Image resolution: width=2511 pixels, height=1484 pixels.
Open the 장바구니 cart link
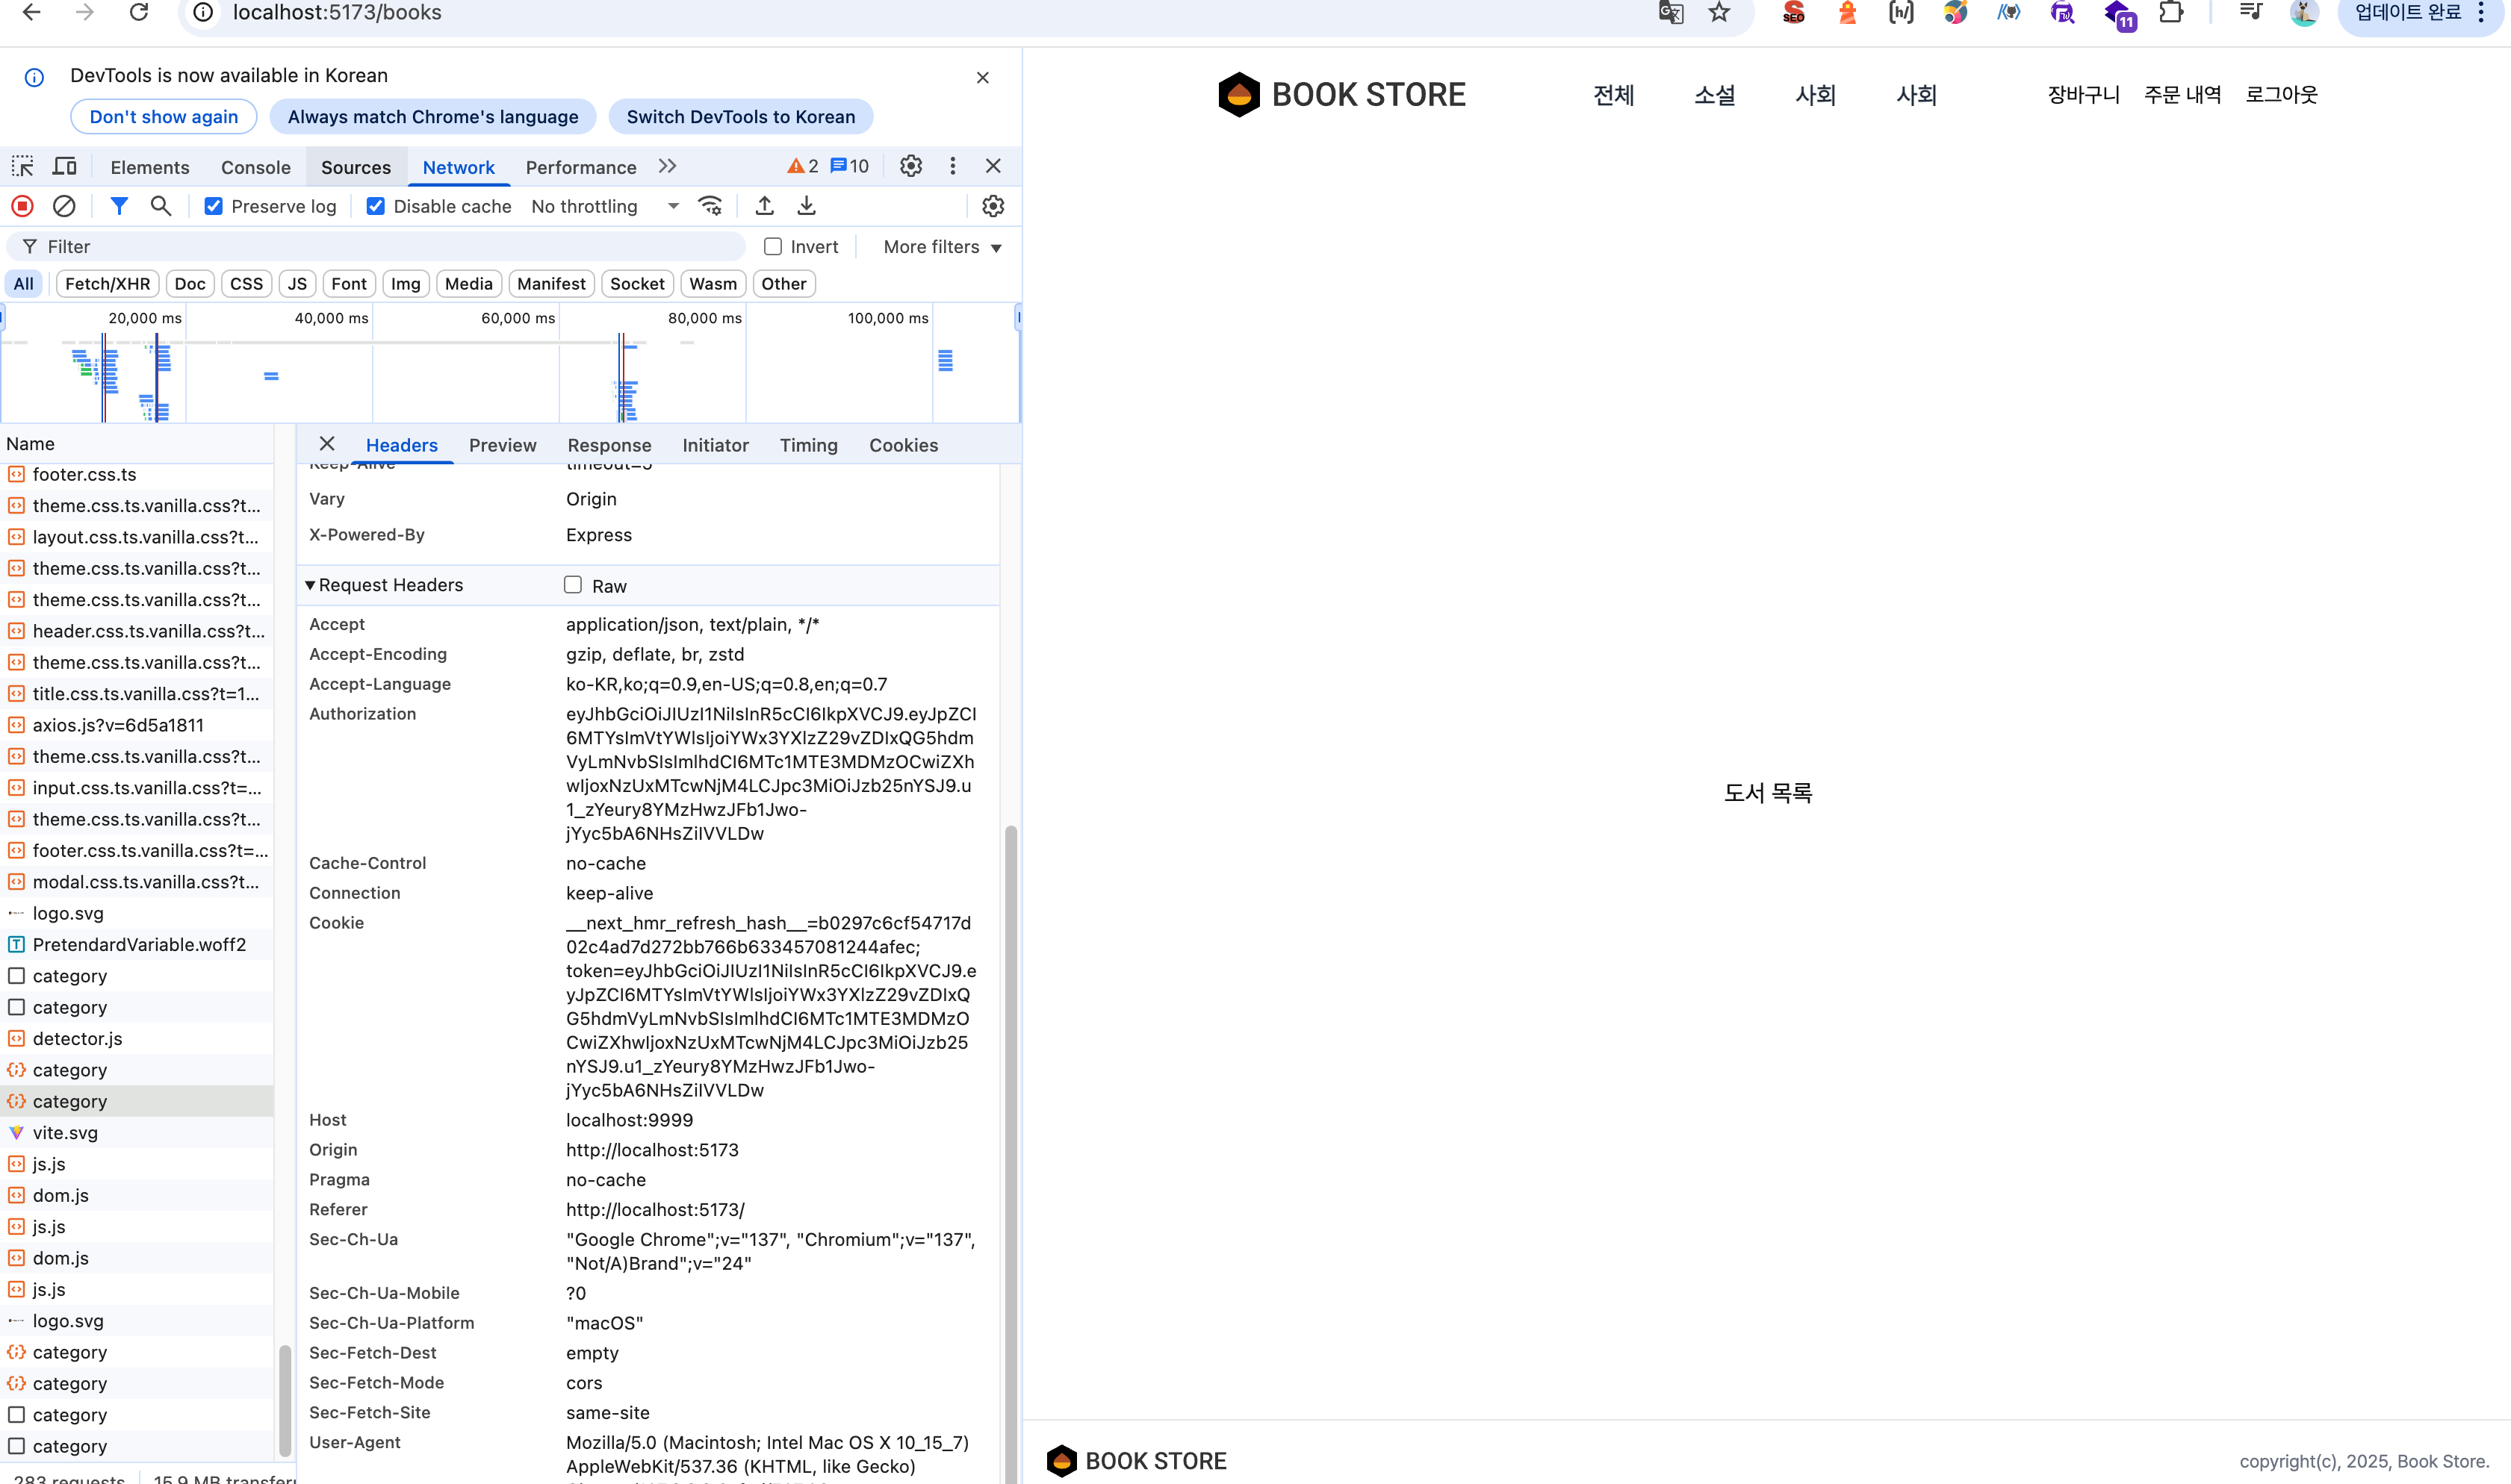pyautogui.click(x=2084, y=94)
